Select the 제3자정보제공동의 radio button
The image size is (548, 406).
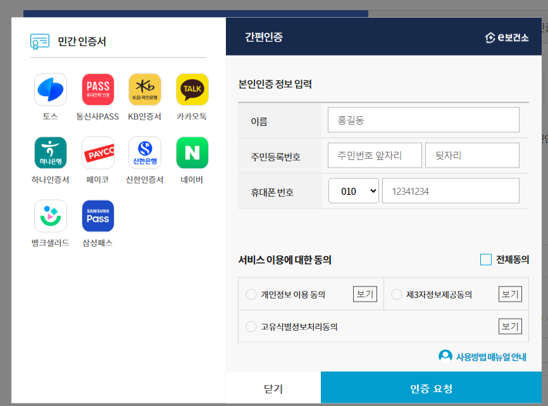coord(396,294)
